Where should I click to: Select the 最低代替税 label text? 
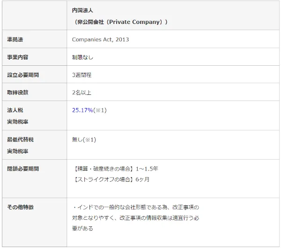20,139
